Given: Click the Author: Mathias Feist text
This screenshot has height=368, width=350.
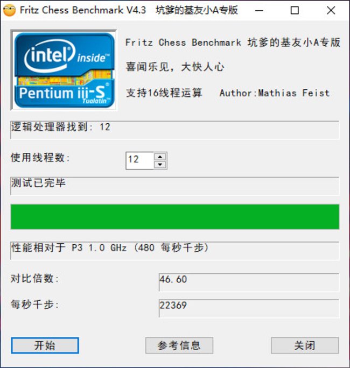Looking at the screenshot, I should (x=274, y=93).
